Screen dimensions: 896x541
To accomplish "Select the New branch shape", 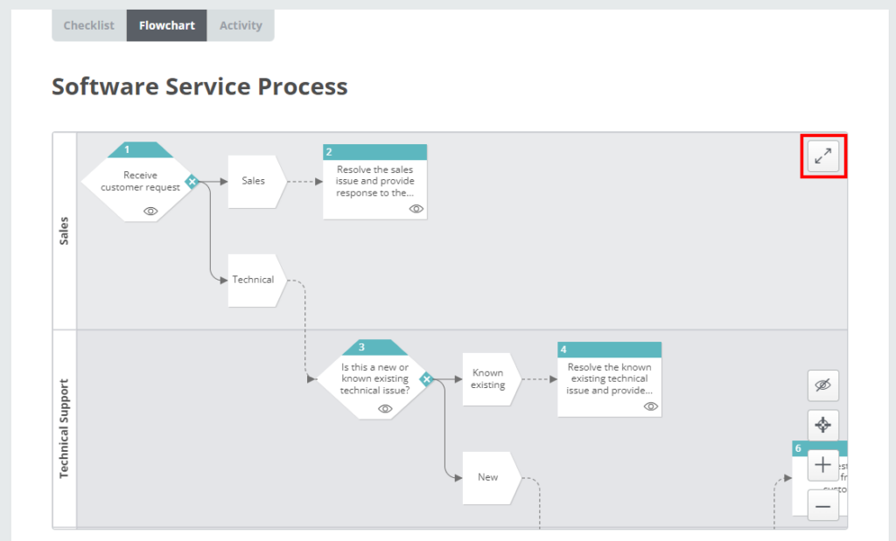I will pos(492,478).
